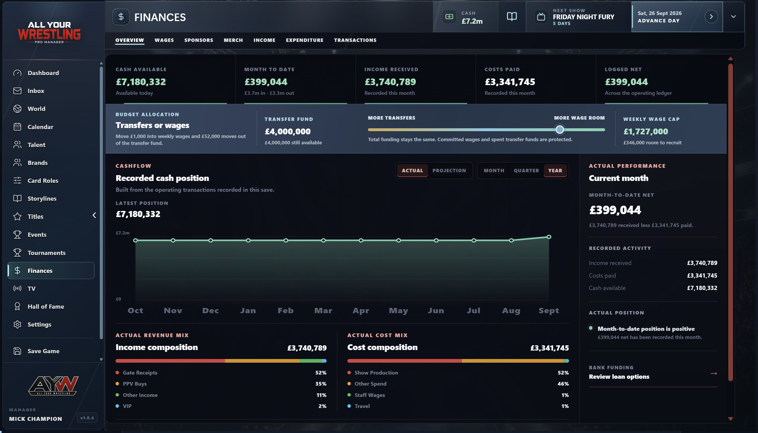Click the Save Game disk icon
Viewport: 758px width, 433px height.
pyautogui.click(x=17, y=351)
